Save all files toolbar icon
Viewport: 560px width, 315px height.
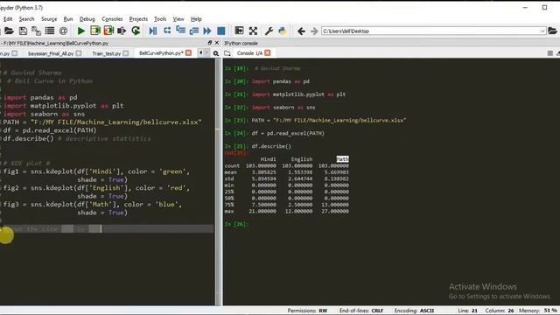click(36, 31)
